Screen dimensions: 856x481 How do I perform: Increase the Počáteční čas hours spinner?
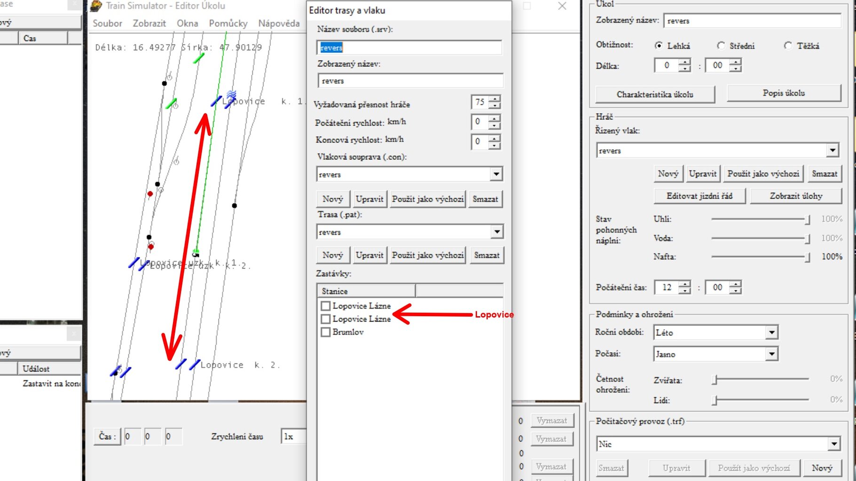685,284
